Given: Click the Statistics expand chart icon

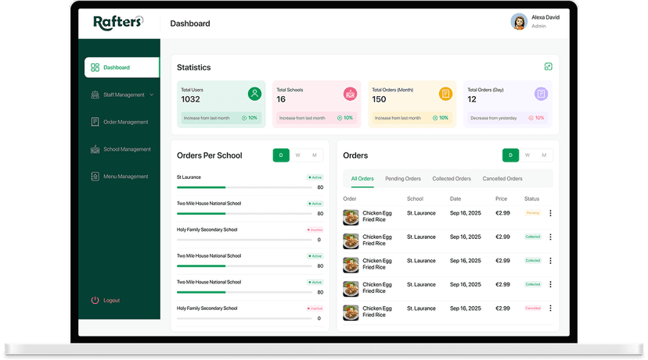Looking at the screenshot, I should [x=549, y=67].
